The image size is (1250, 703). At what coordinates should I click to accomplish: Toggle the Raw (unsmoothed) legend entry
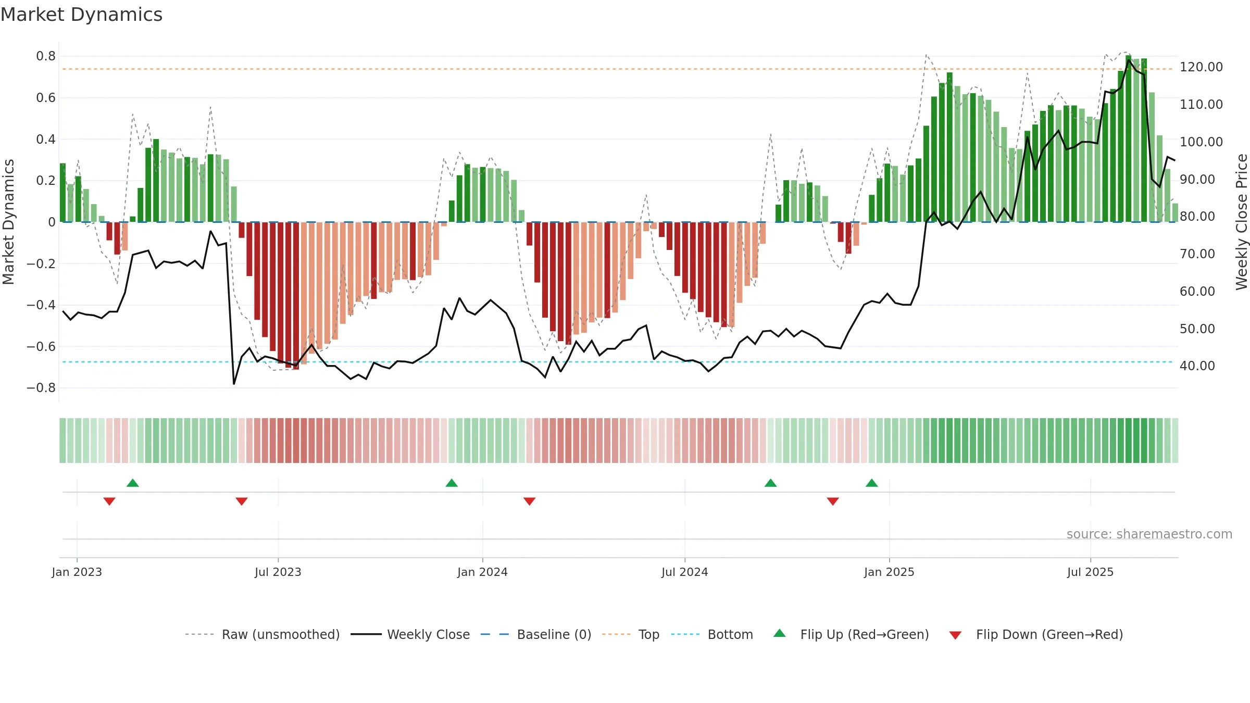pos(281,634)
